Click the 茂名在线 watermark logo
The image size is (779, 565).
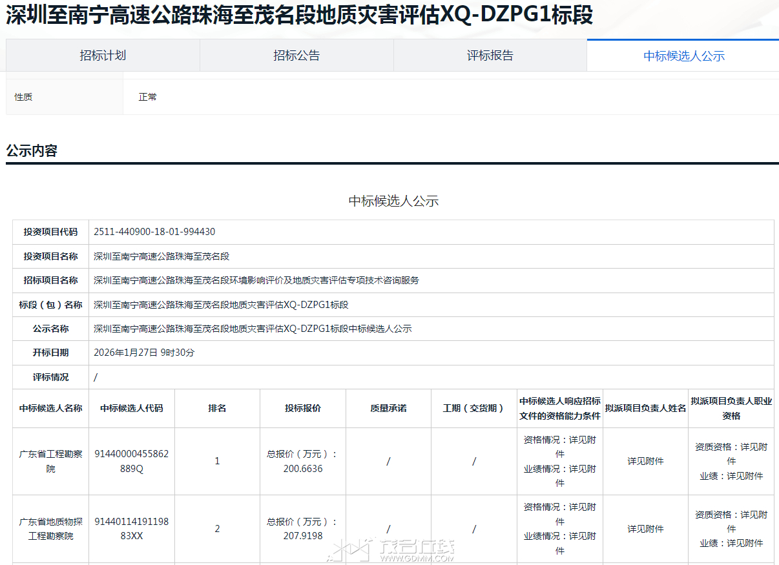[x=394, y=550]
